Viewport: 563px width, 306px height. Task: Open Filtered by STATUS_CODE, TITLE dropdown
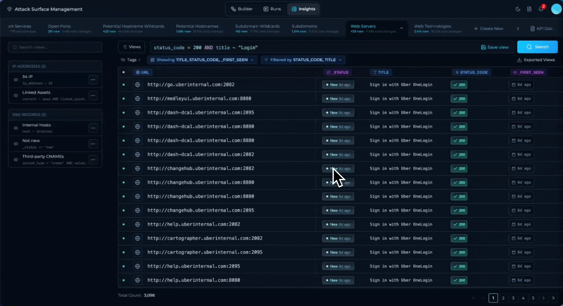[303, 60]
